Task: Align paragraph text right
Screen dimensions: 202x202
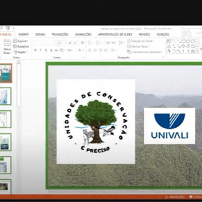Action: [100, 50]
